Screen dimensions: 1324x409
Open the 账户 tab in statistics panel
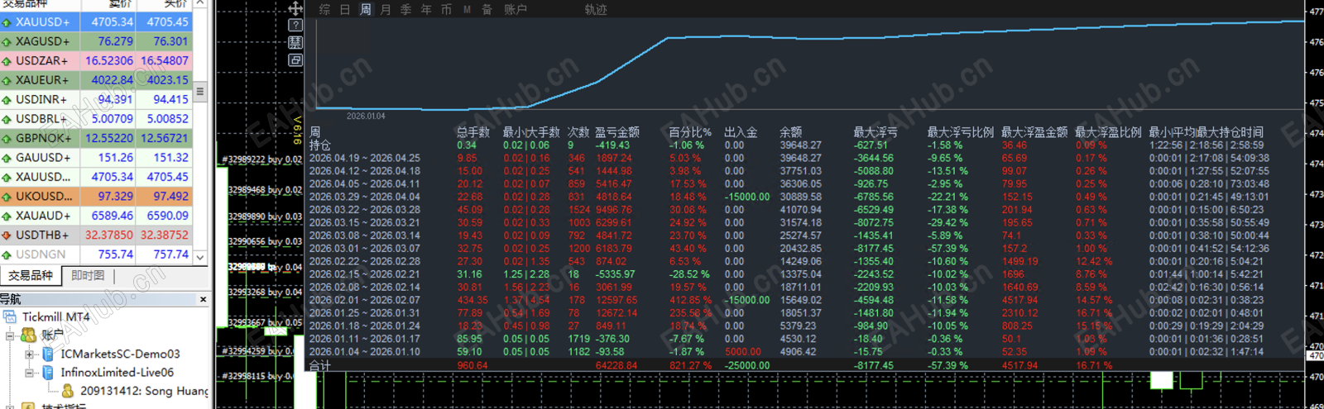516,9
